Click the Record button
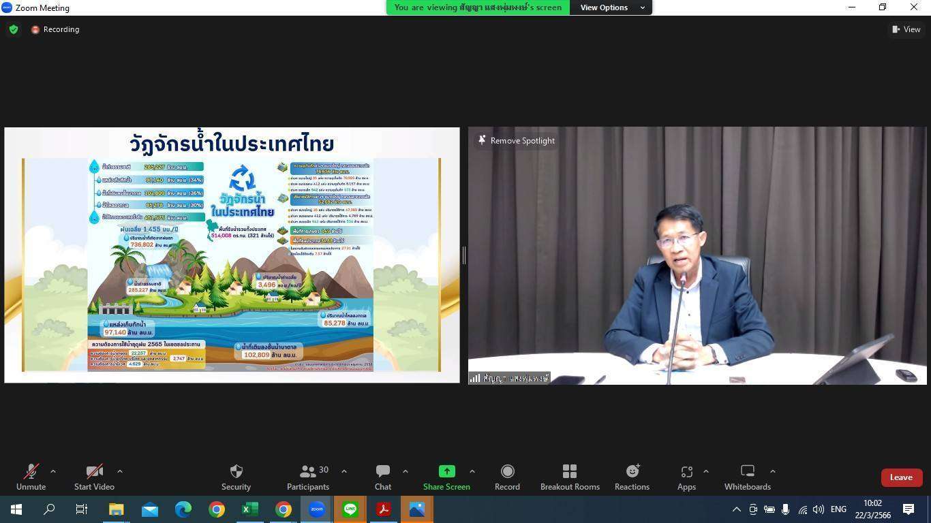This screenshot has width=931, height=523. tap(507, 477)
